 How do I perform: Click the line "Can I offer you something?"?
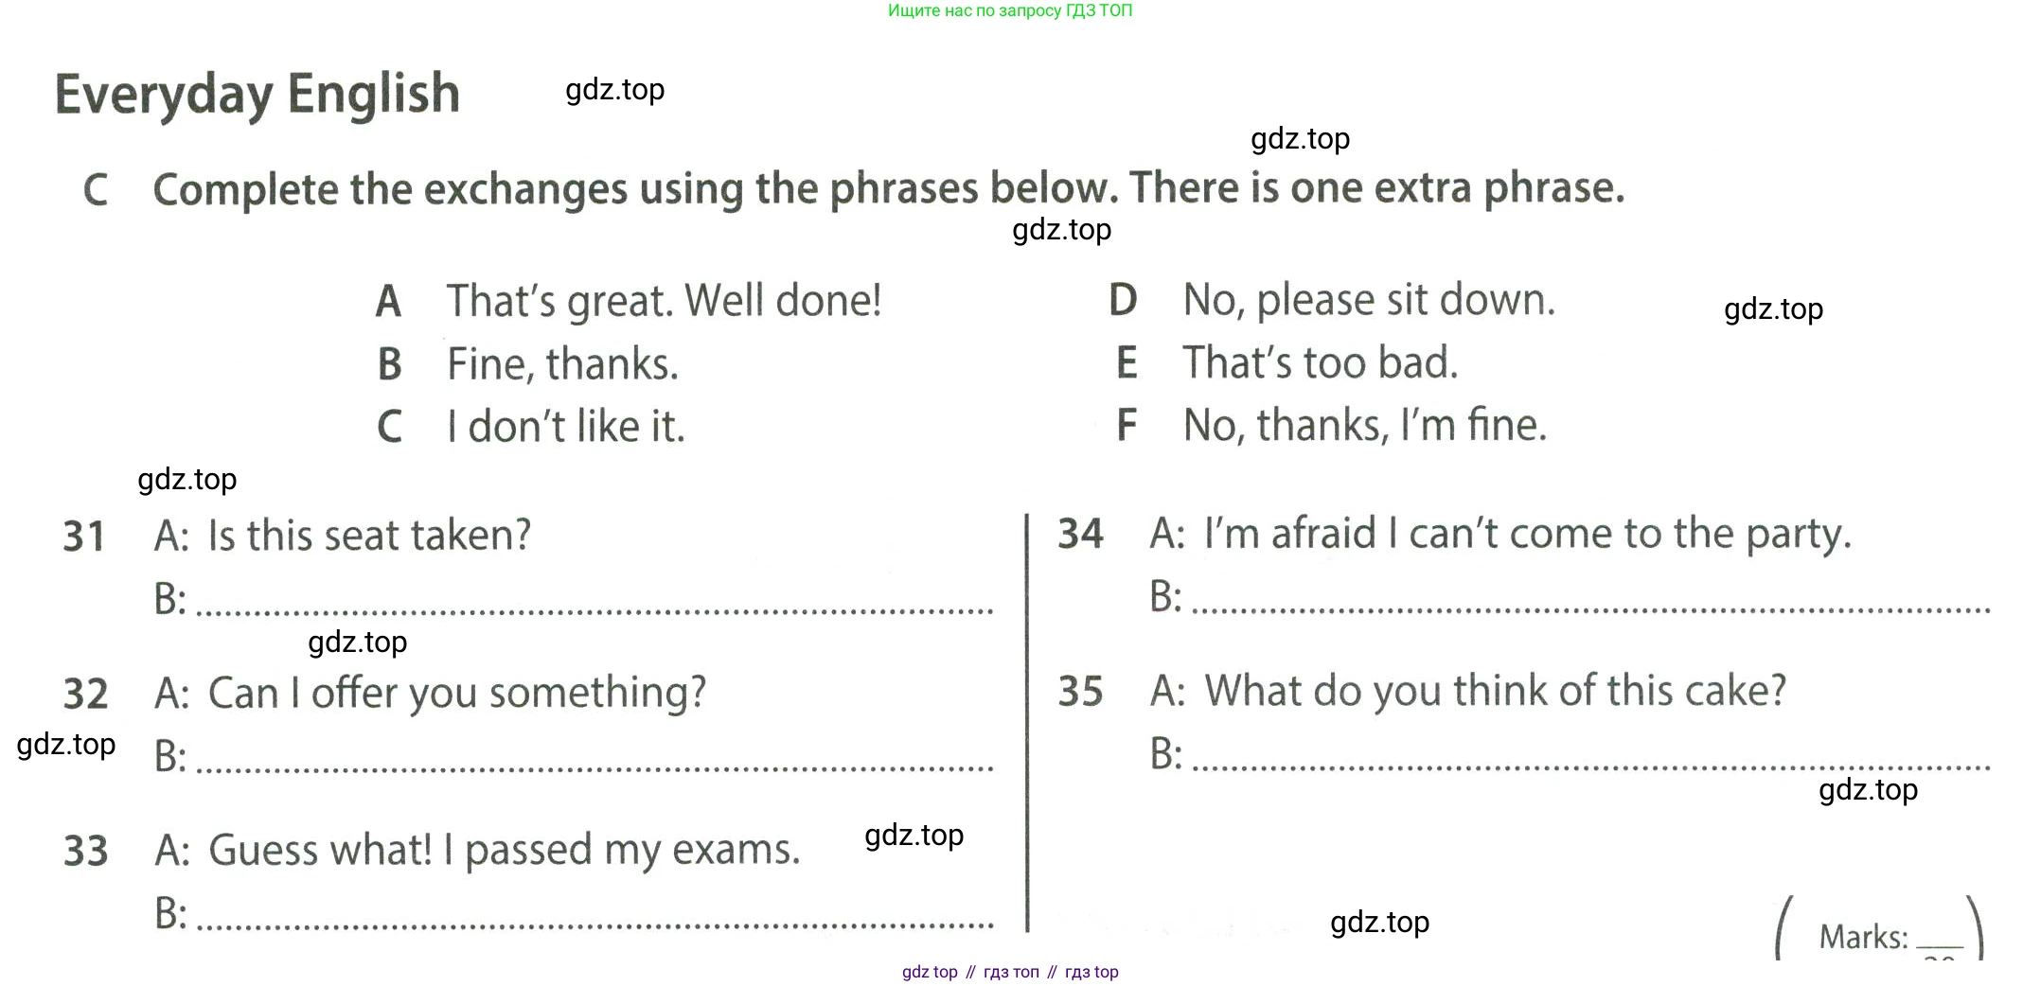[x=456, y=693]
